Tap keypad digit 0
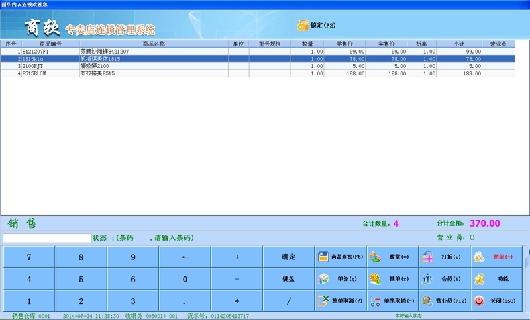Viewport: 530px width, 320px height. [x=185, y=279]
